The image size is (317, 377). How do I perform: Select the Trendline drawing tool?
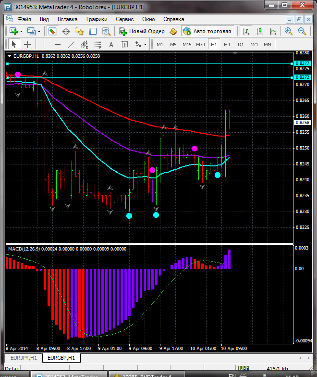pyautogui.click(x=71, y=44)
